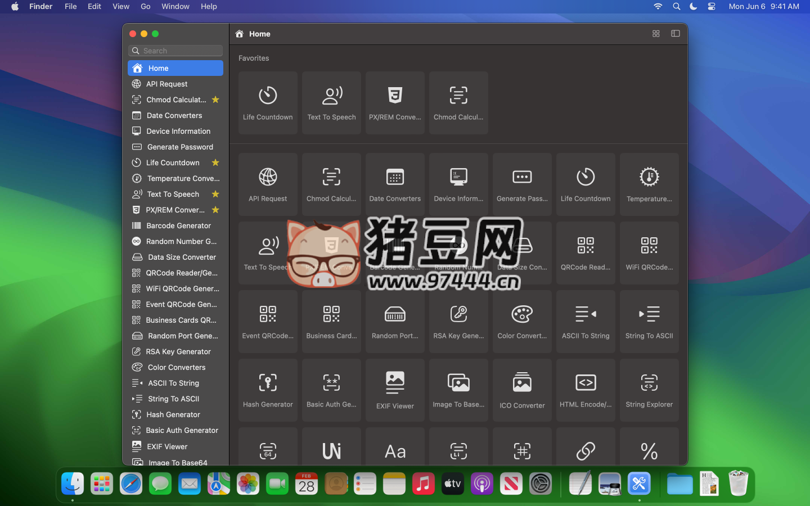Select Device Information in sidebar
Image resolution: width=810 pixels, height=506 pixels.
coord(175,131)
